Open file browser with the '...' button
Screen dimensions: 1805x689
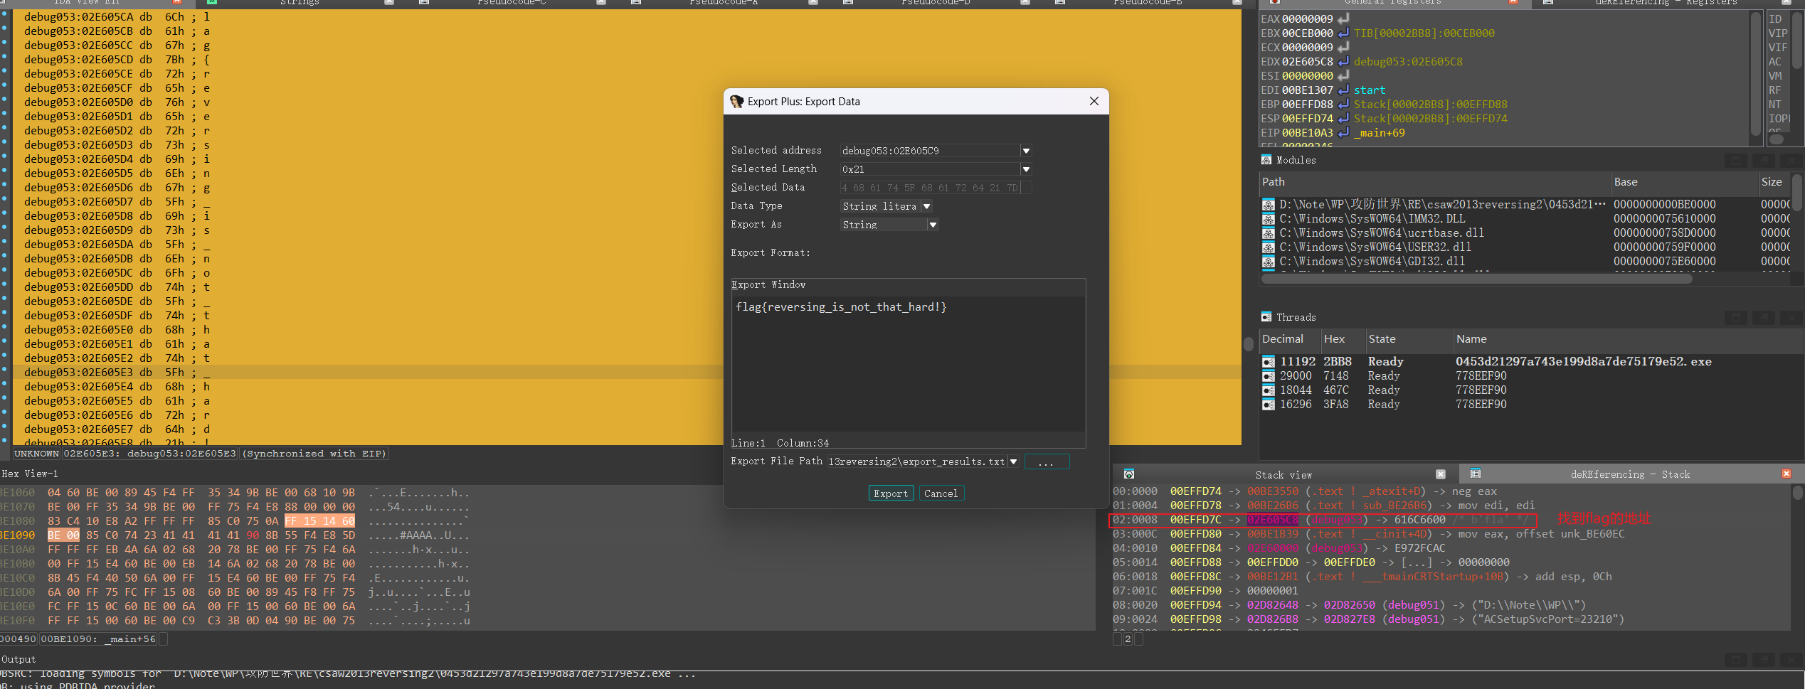(x=1046, y=462)
